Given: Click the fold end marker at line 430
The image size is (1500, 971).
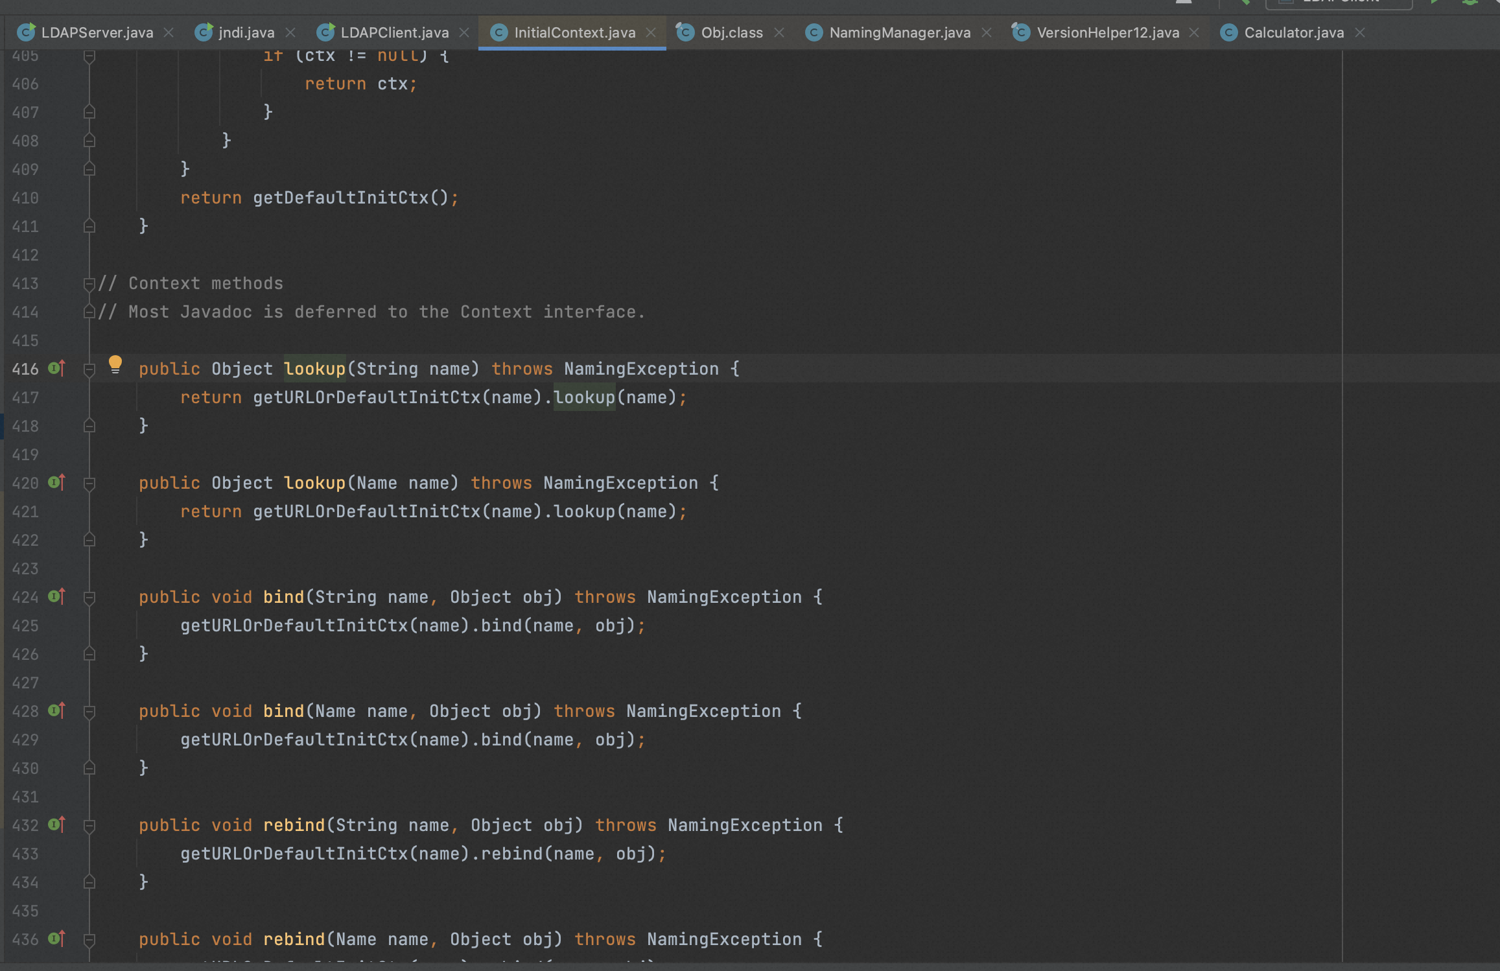Looking at the screenshot, I should (89, 767).
